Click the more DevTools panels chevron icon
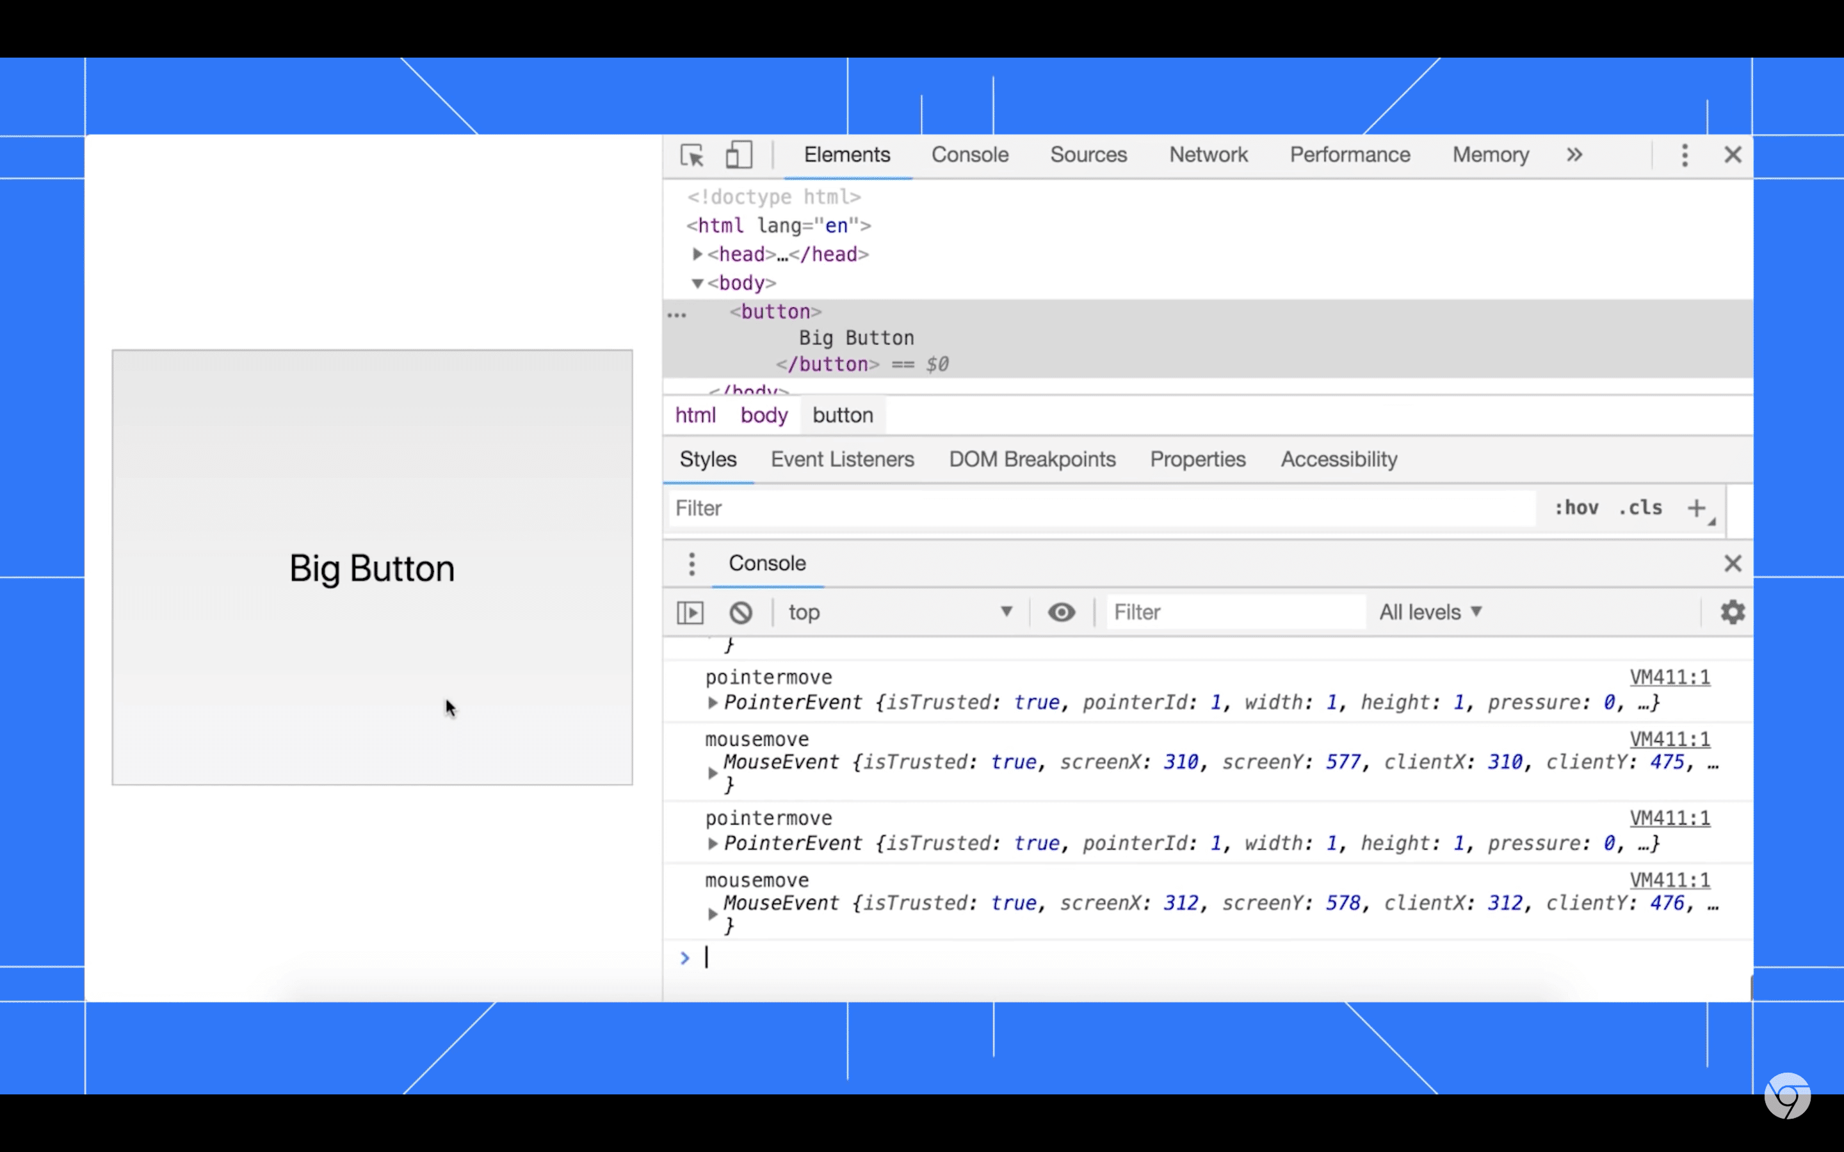 click(x=1574, y=154)
